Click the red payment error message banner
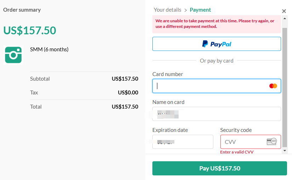Screen dimensions: 292x180 [x=217, y=24]
